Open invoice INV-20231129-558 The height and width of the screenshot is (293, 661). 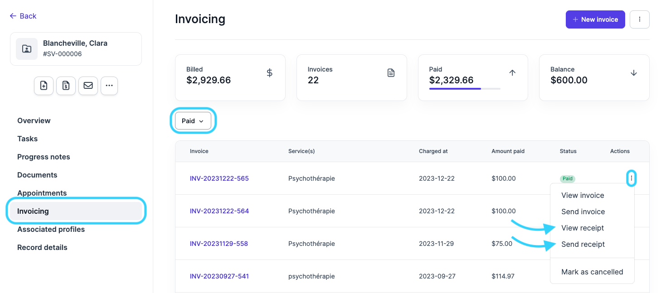click(x=219, y=244)
